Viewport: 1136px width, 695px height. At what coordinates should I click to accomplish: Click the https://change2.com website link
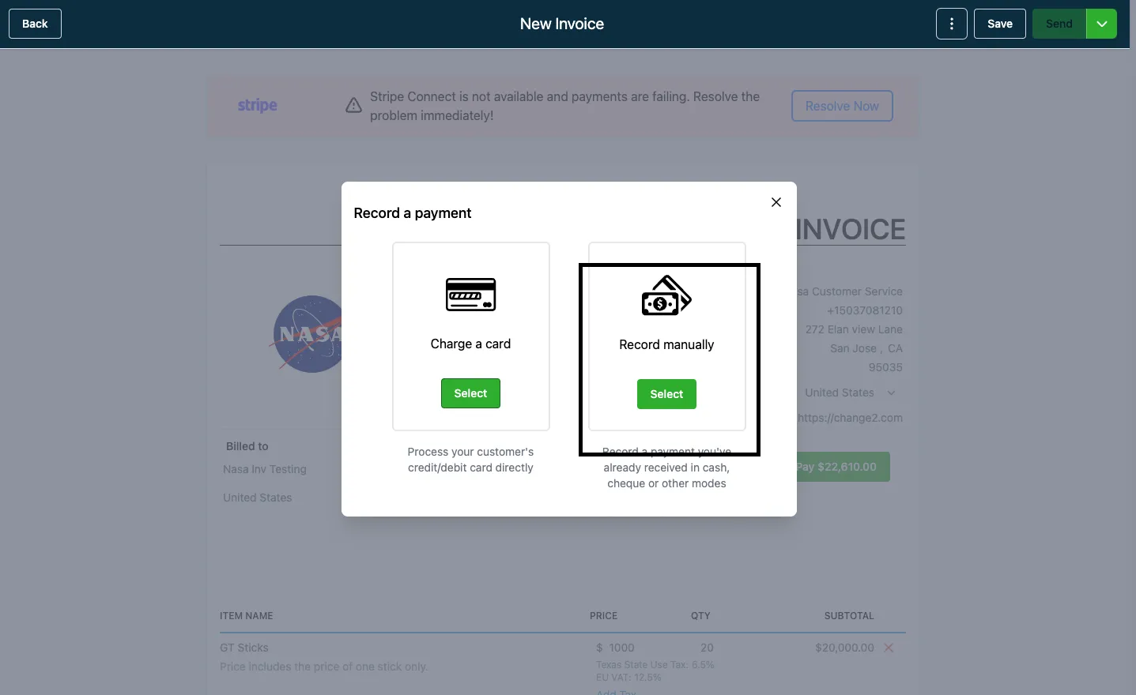coord(850,418)
